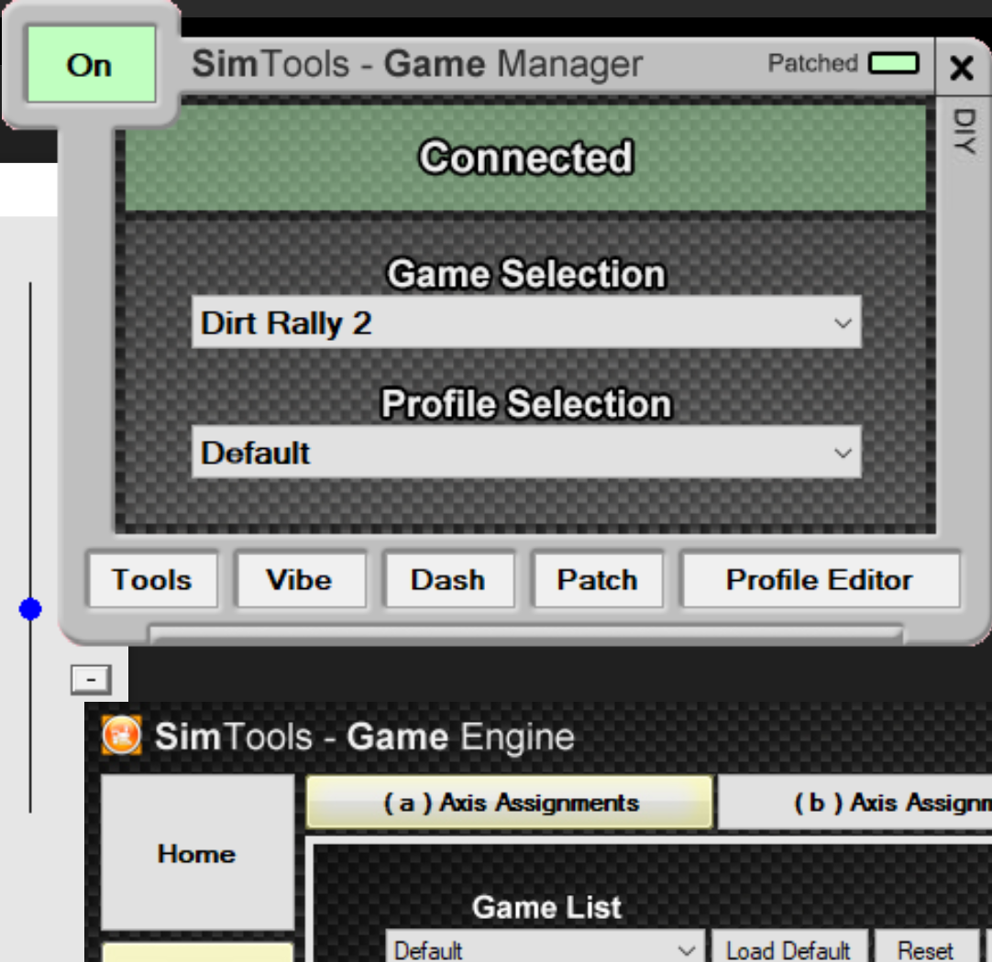Toggle the green On power button
The height and width of the screenshot is (962, 992).
tap(91, 64)
